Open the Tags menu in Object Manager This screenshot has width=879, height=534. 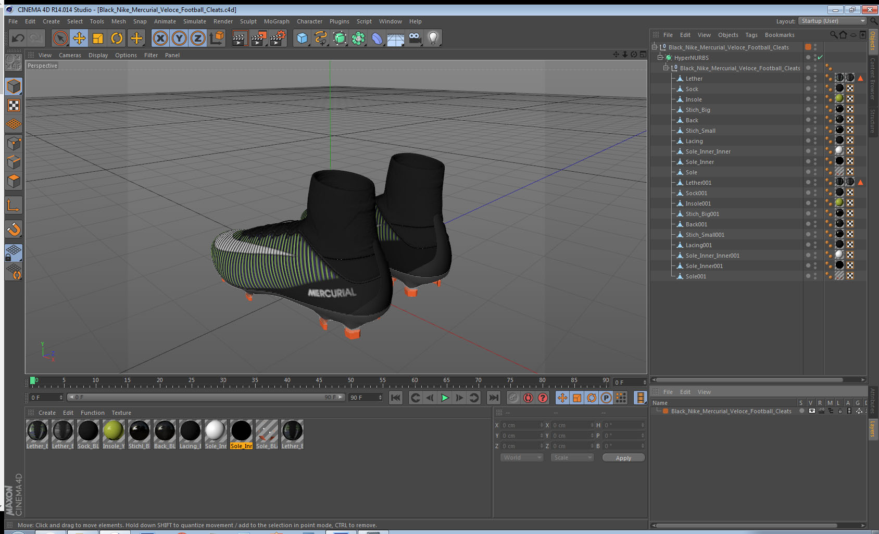click(751, 35)
